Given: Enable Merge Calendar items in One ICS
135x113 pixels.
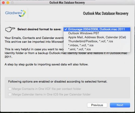Looking at the screenshot, I should point(10,94).
